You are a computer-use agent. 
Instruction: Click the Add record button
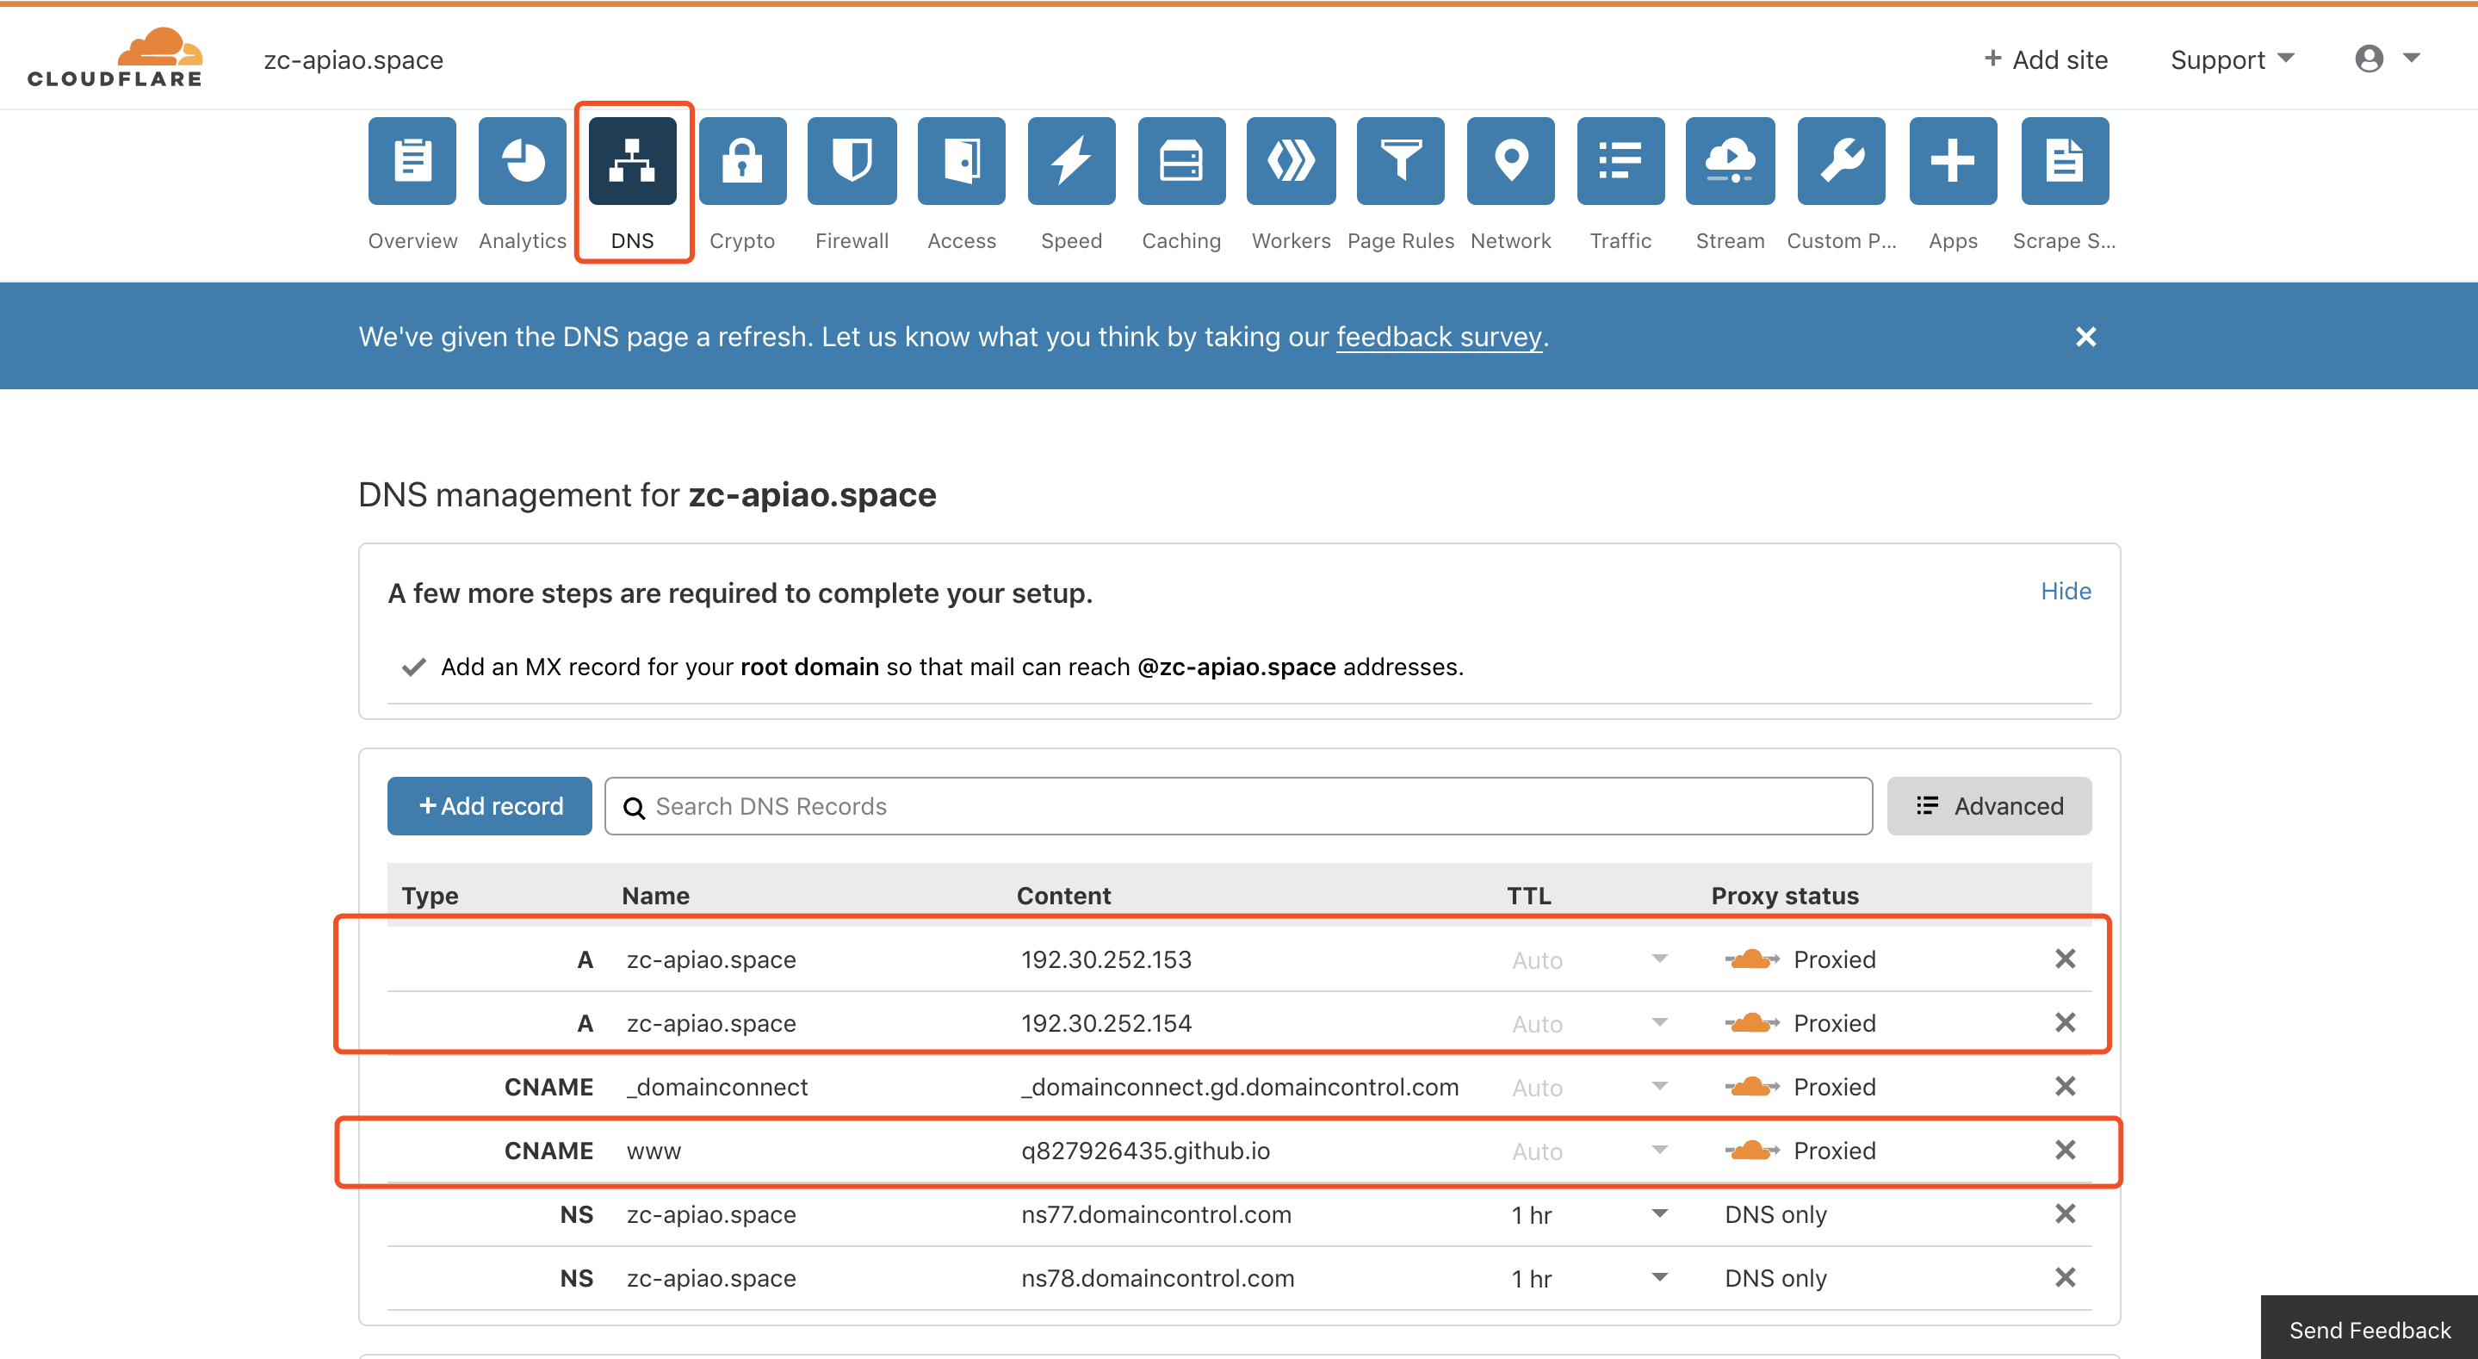[x=490, y=805]
